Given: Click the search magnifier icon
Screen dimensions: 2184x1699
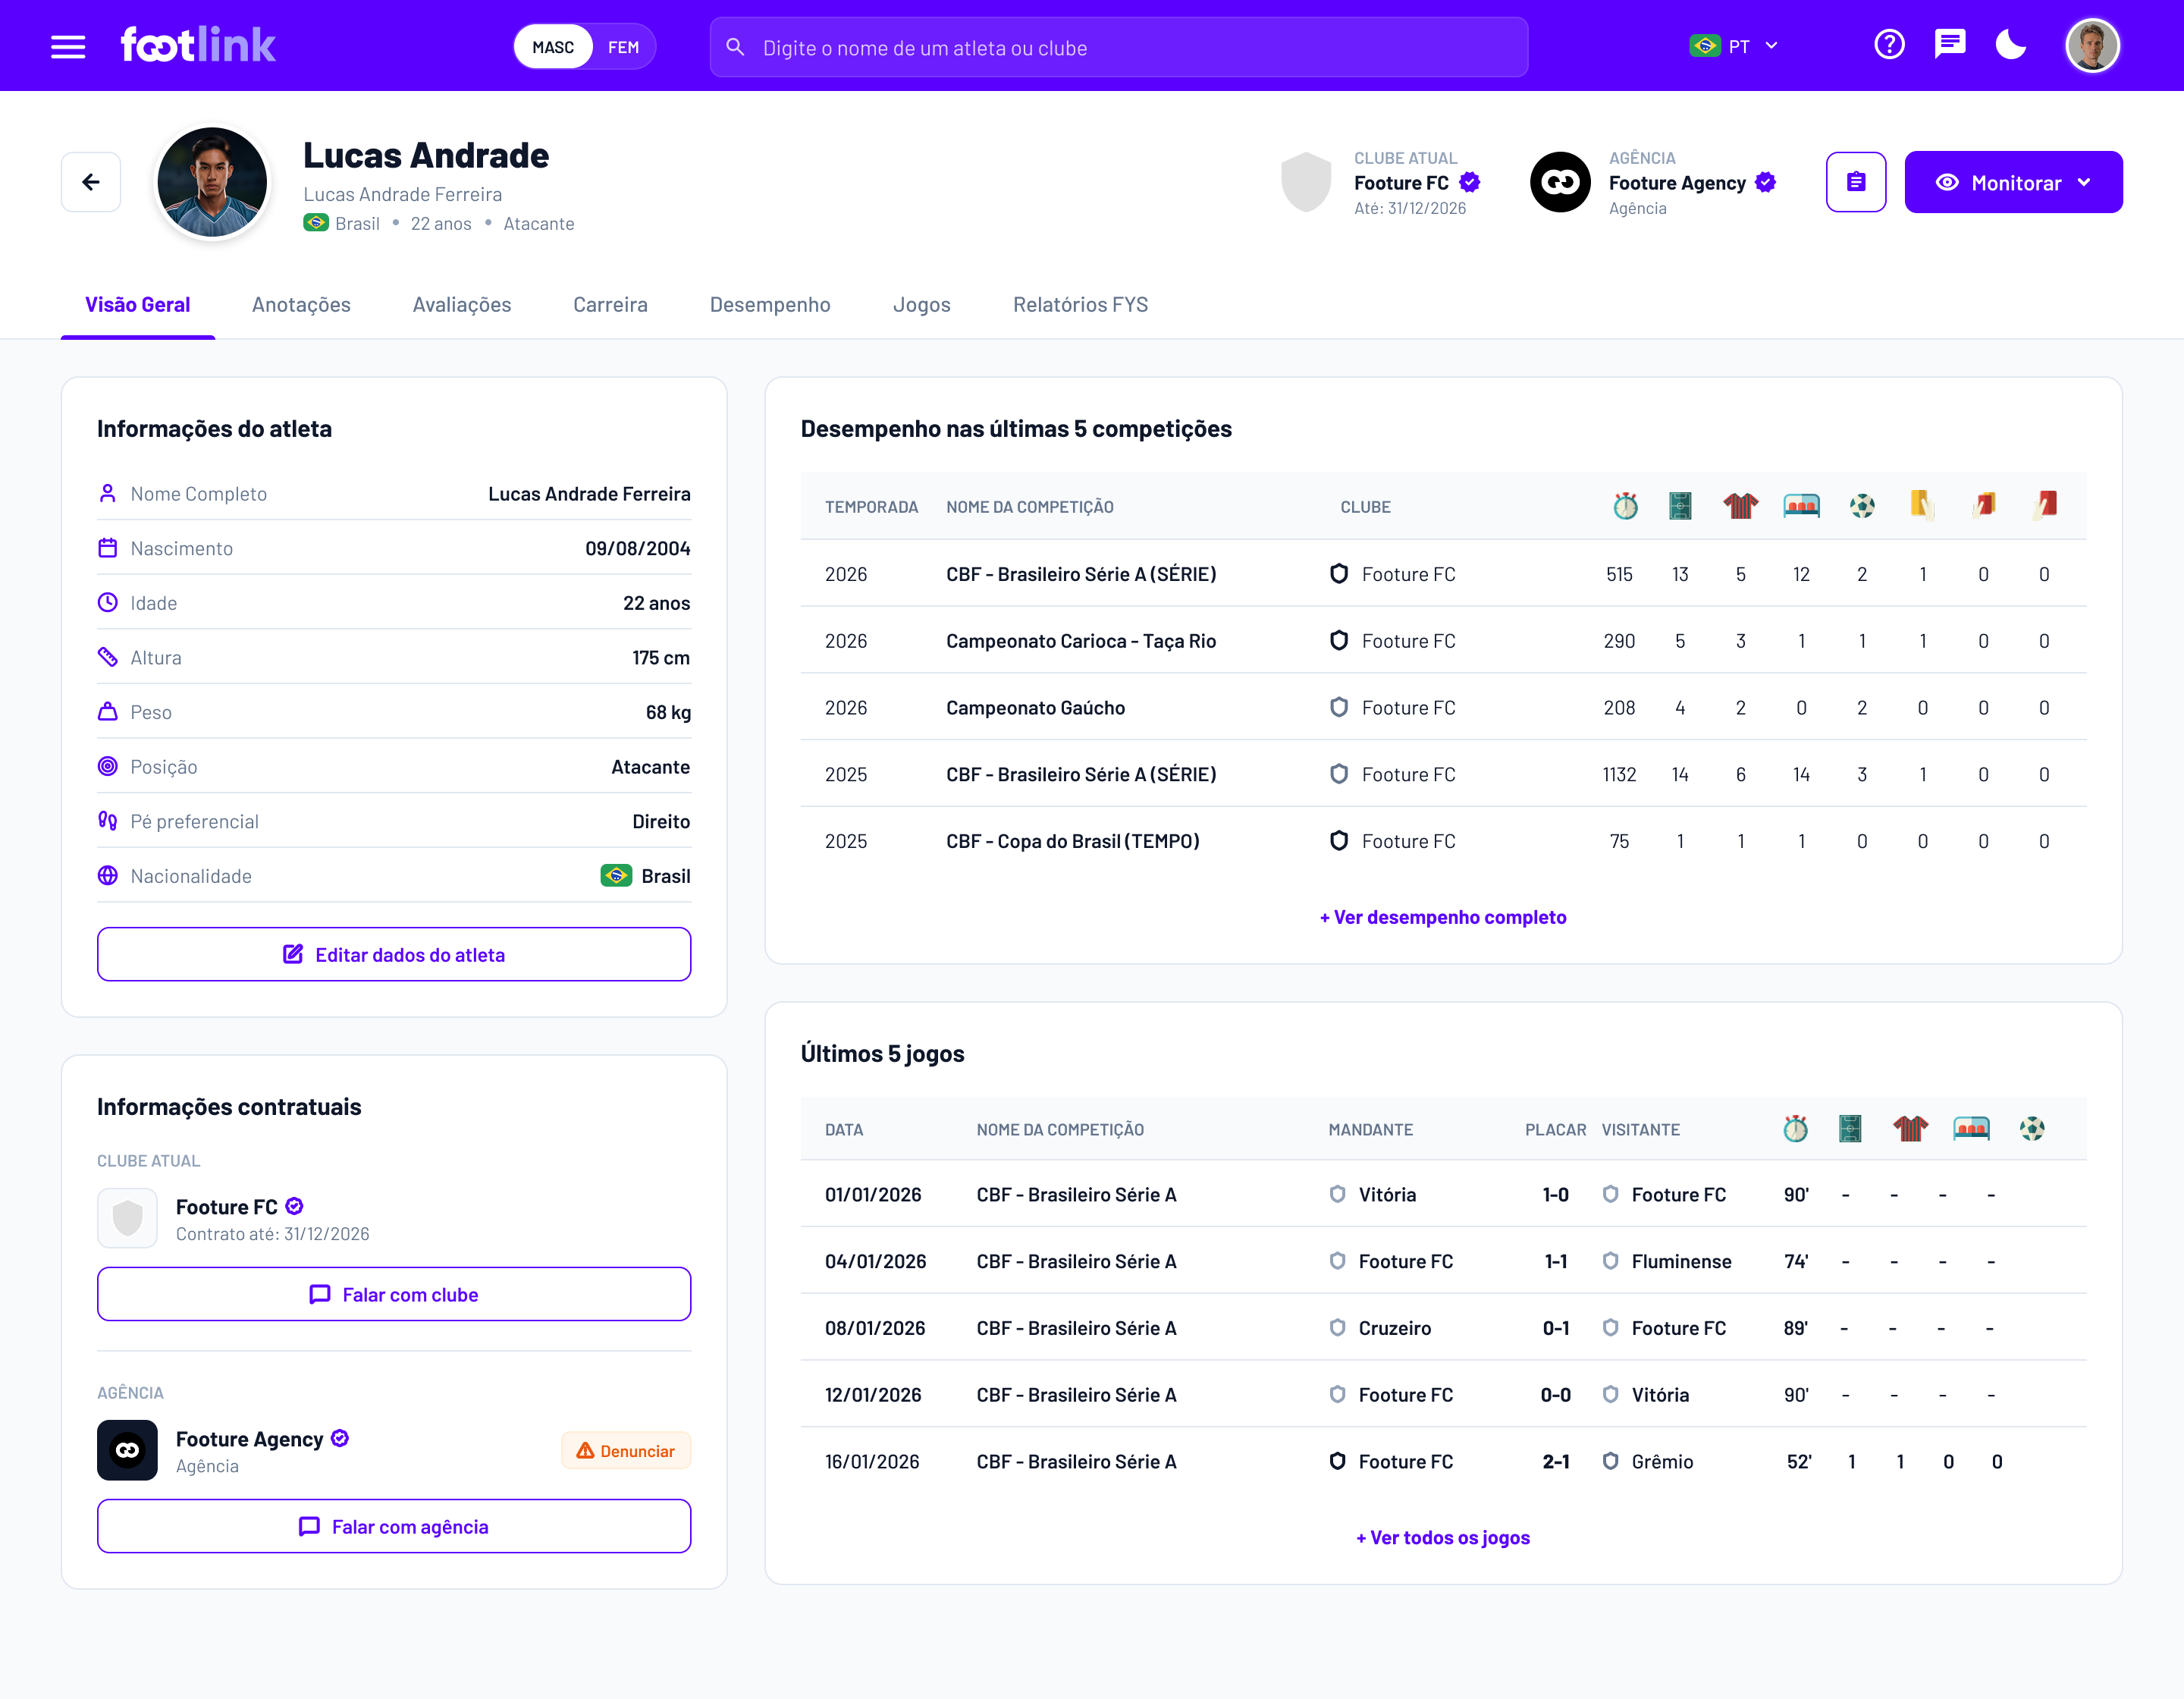Looking at the screenshot, I should (735, 47).
